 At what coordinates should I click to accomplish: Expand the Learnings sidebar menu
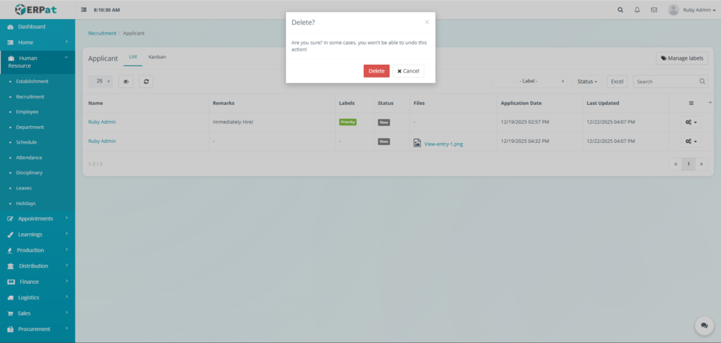click(x=38, y=235)
